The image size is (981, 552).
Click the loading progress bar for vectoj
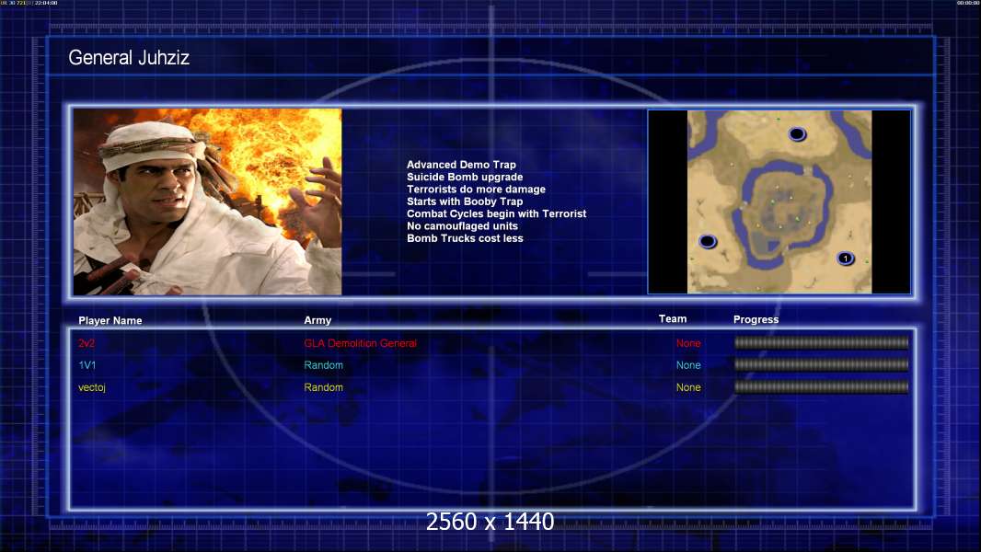[822, 387]
